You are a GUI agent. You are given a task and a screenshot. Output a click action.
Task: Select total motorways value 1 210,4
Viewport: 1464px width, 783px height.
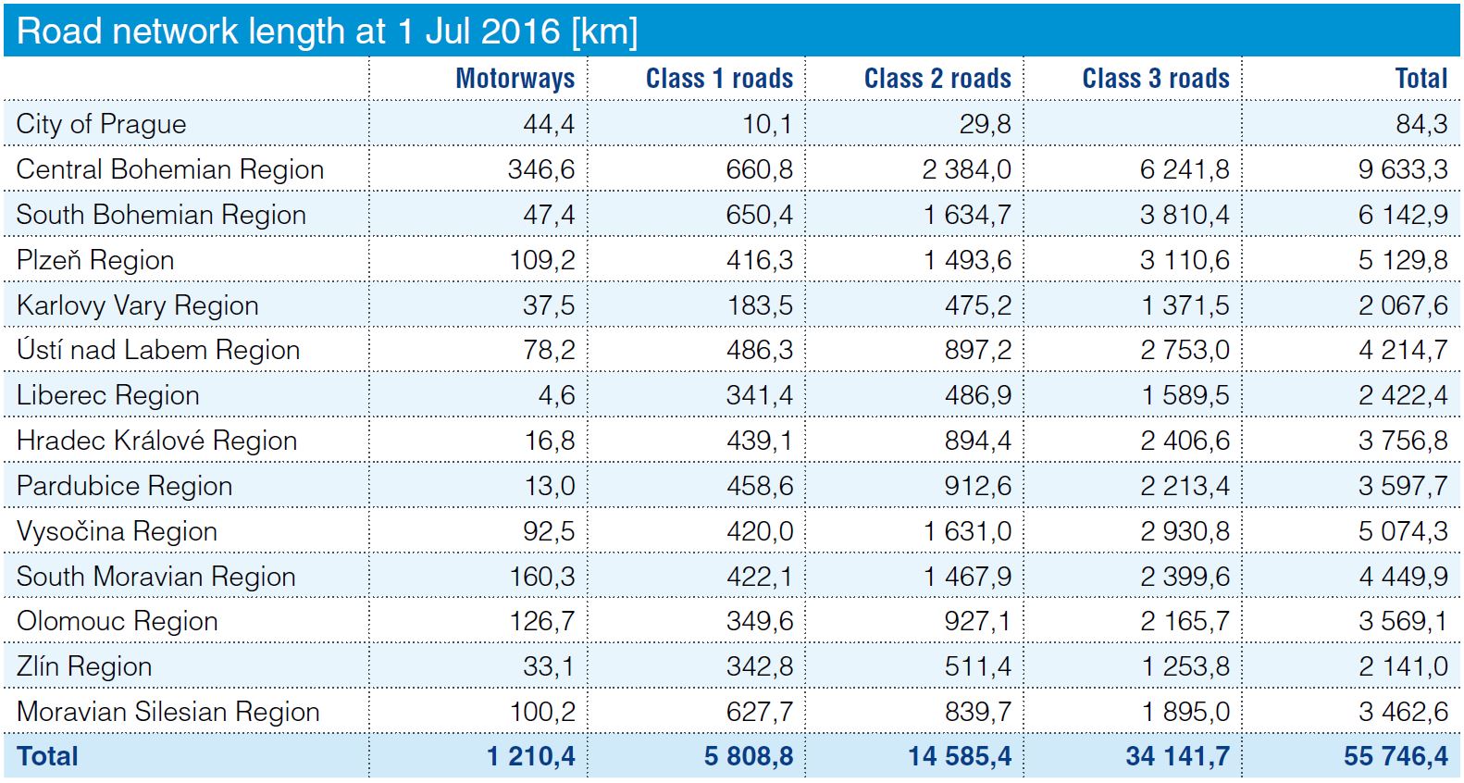tap(531, 757)
